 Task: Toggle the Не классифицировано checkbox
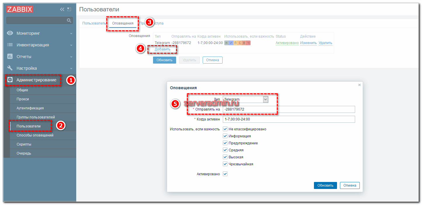coord(225,129)
